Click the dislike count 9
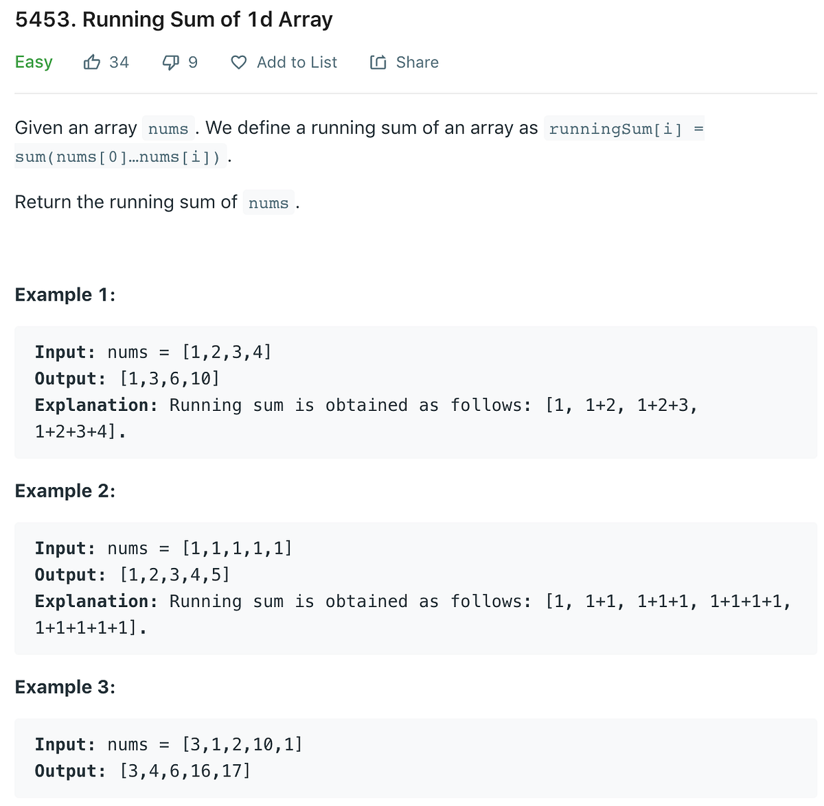 click(193, 62)
